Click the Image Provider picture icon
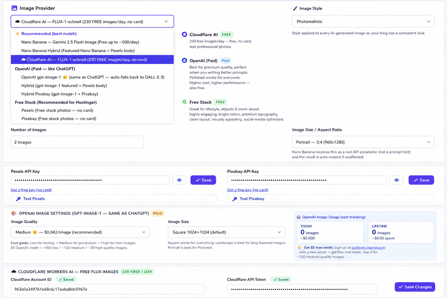The height and width of the screenshot is (298, 447). (14, 8)
